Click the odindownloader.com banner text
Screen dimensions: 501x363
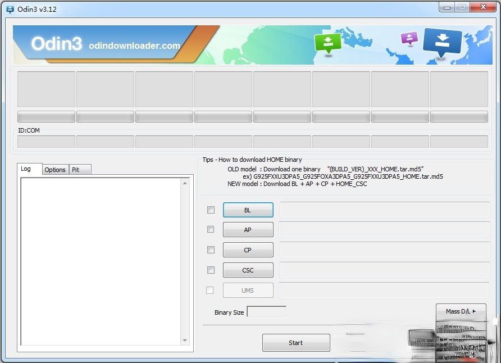pos(134,46)
